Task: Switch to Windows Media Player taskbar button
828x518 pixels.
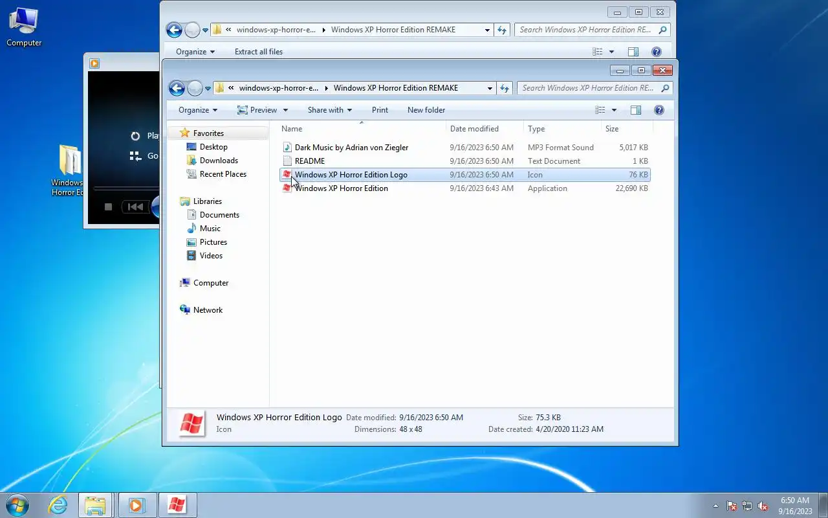Action: coord(136,505)
